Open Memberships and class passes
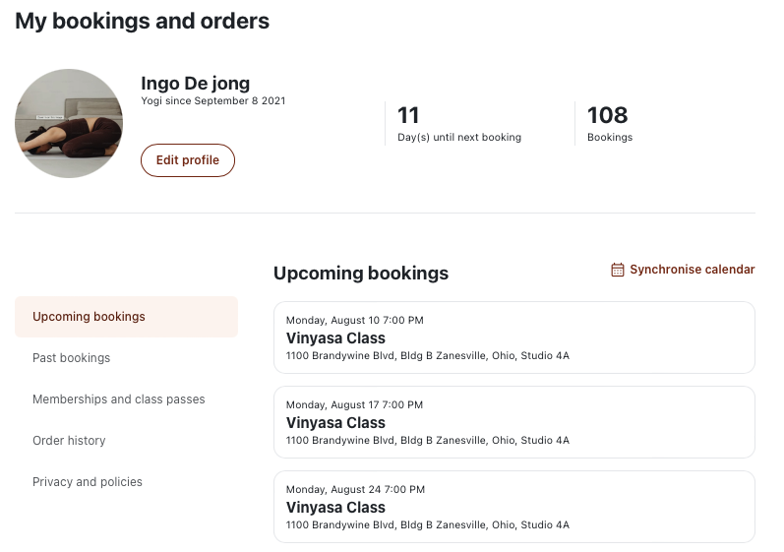Screen dimensions: 784x552 (118, 399)
